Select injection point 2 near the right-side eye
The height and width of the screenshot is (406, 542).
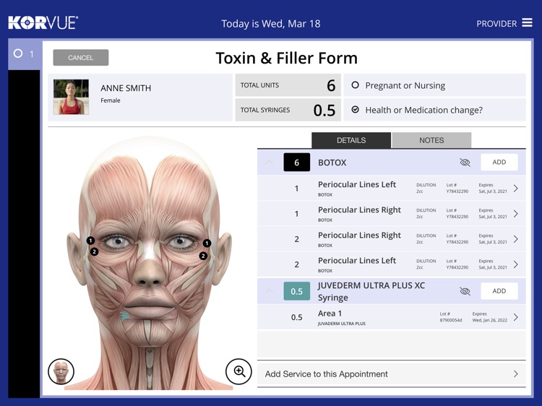[203, 256]
